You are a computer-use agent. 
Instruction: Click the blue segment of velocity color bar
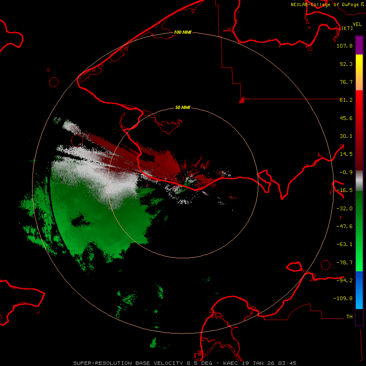coord(359,290)
